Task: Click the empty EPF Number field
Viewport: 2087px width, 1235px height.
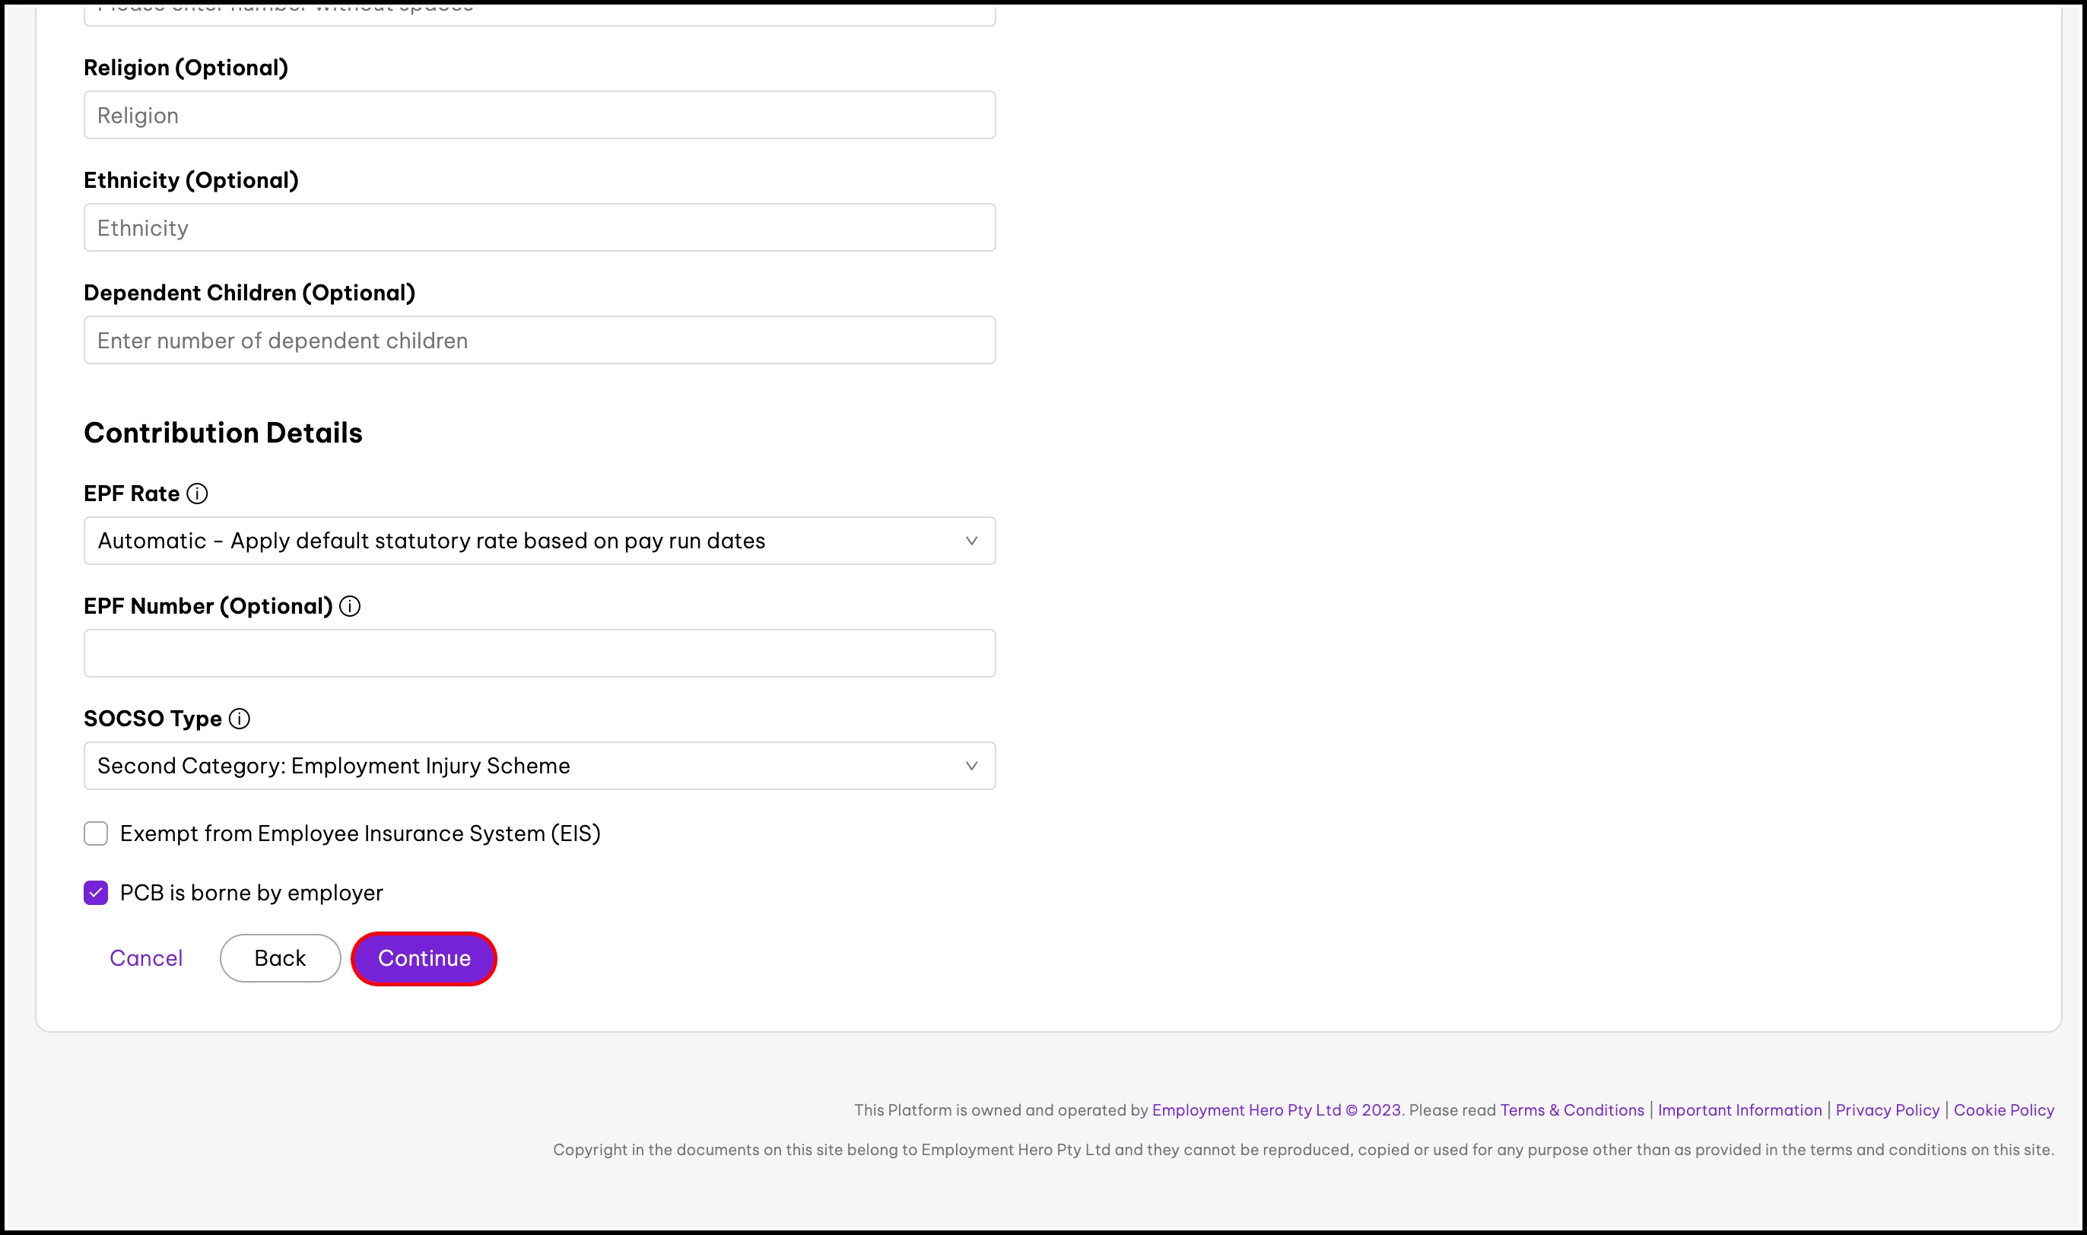Action: [x=539, y=653]
